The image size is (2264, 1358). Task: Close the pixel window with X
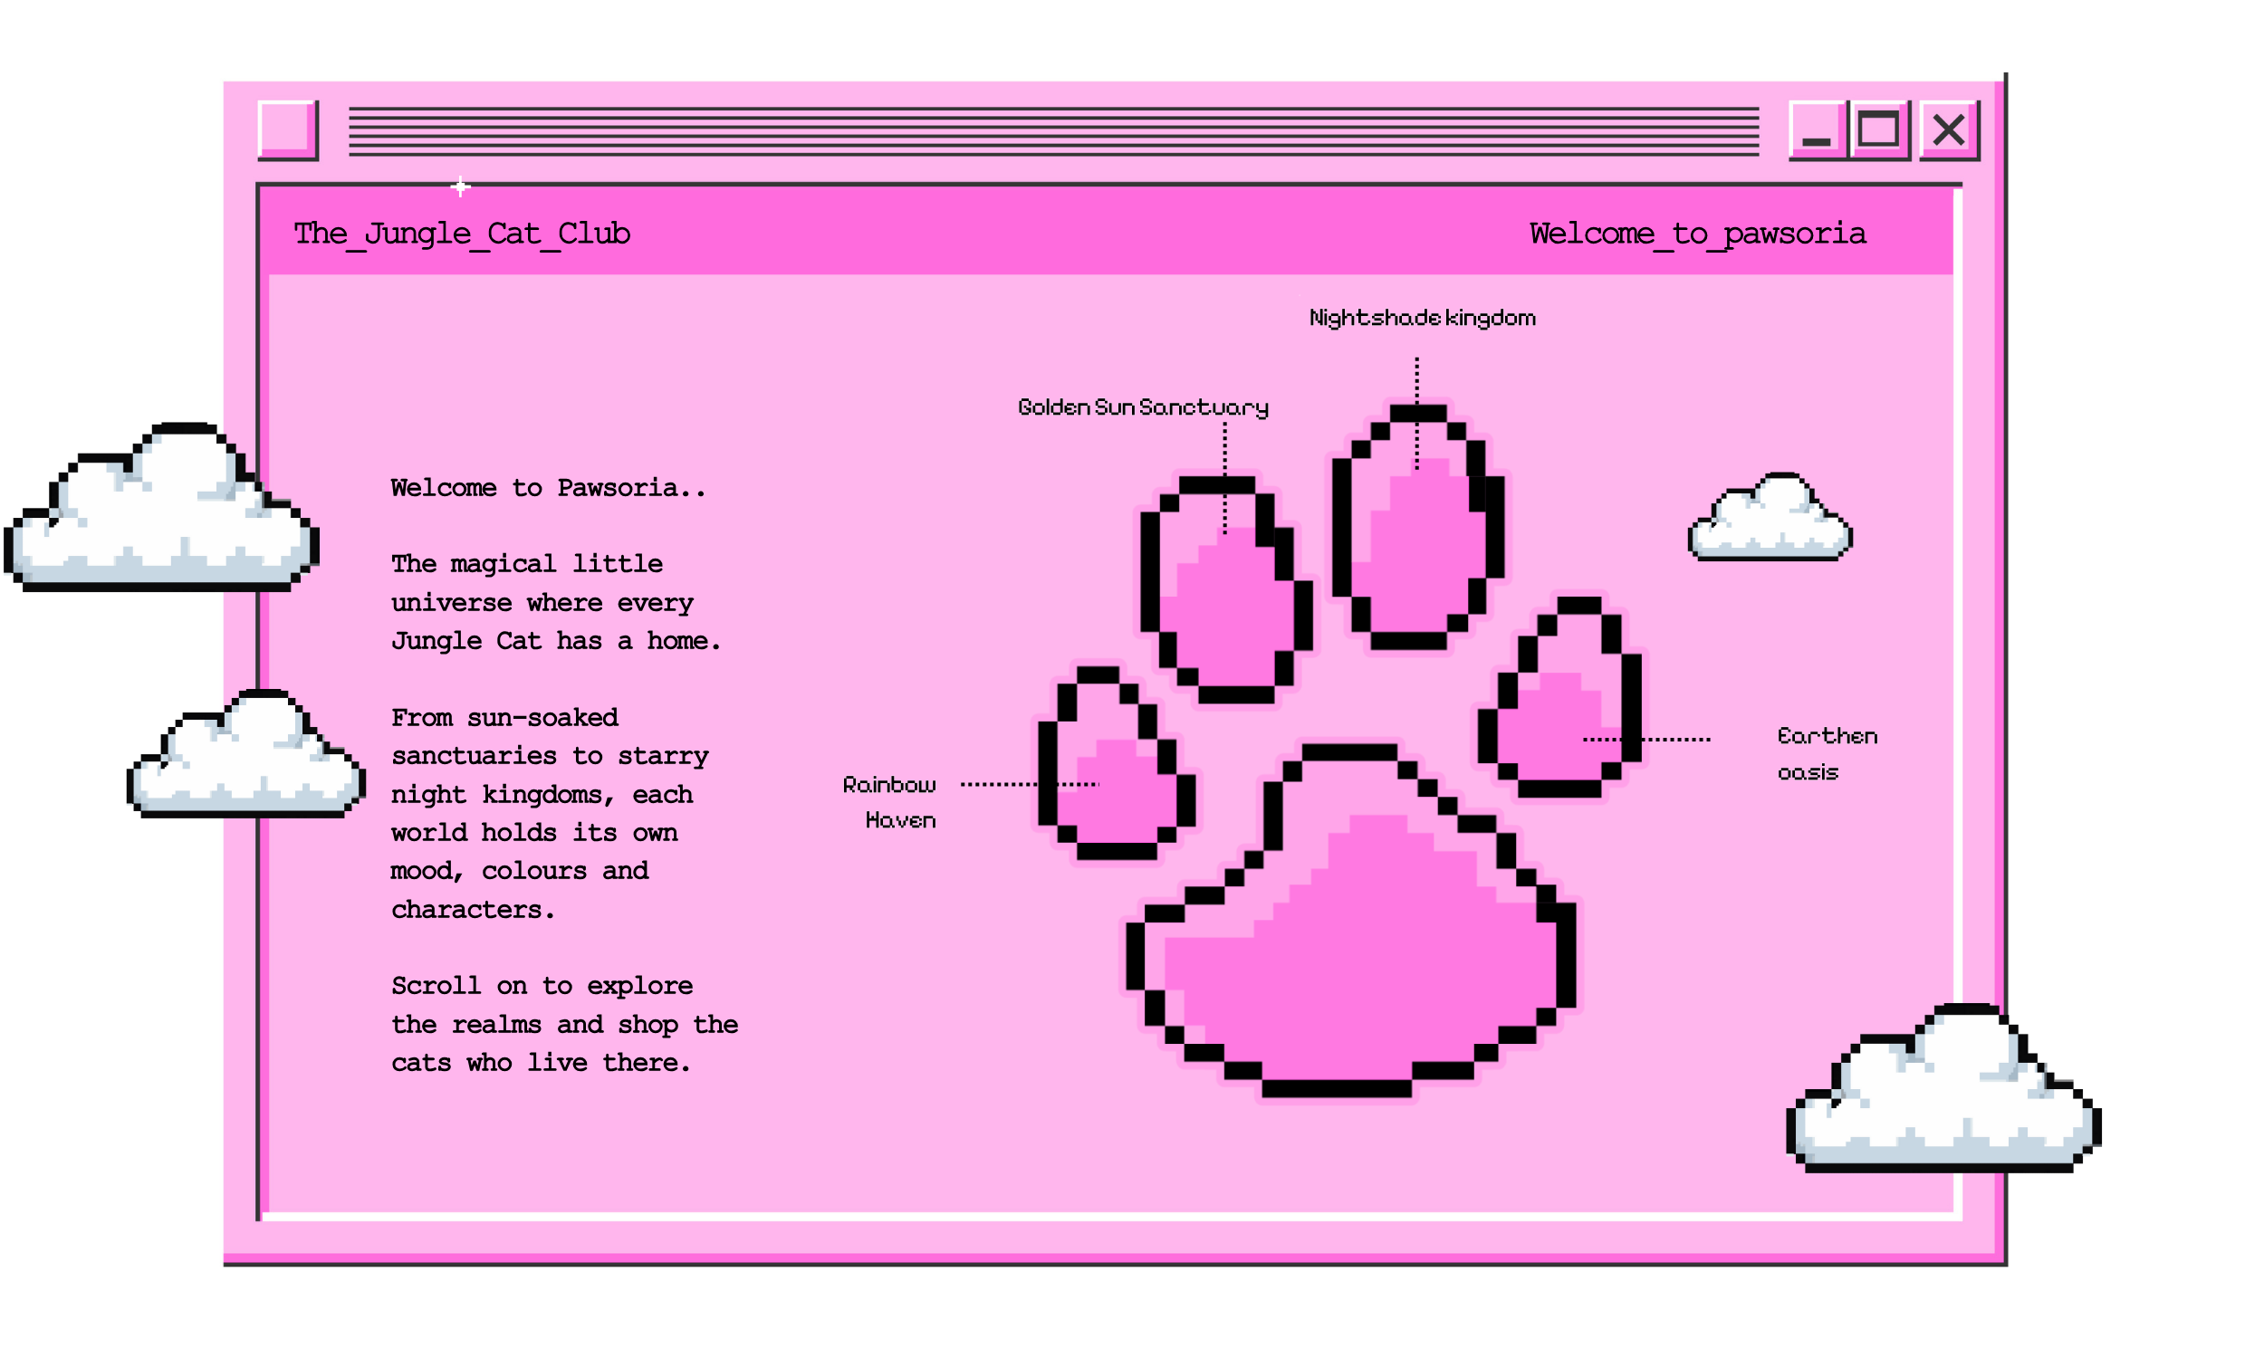tap(1949, 130)
